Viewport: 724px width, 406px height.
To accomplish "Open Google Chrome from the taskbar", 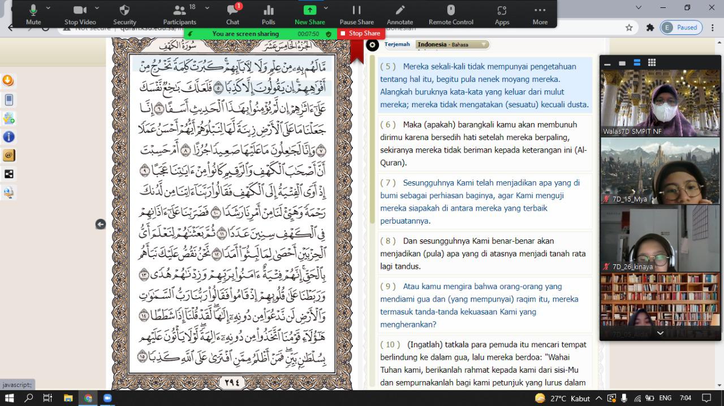I will (x=88, y=398).
